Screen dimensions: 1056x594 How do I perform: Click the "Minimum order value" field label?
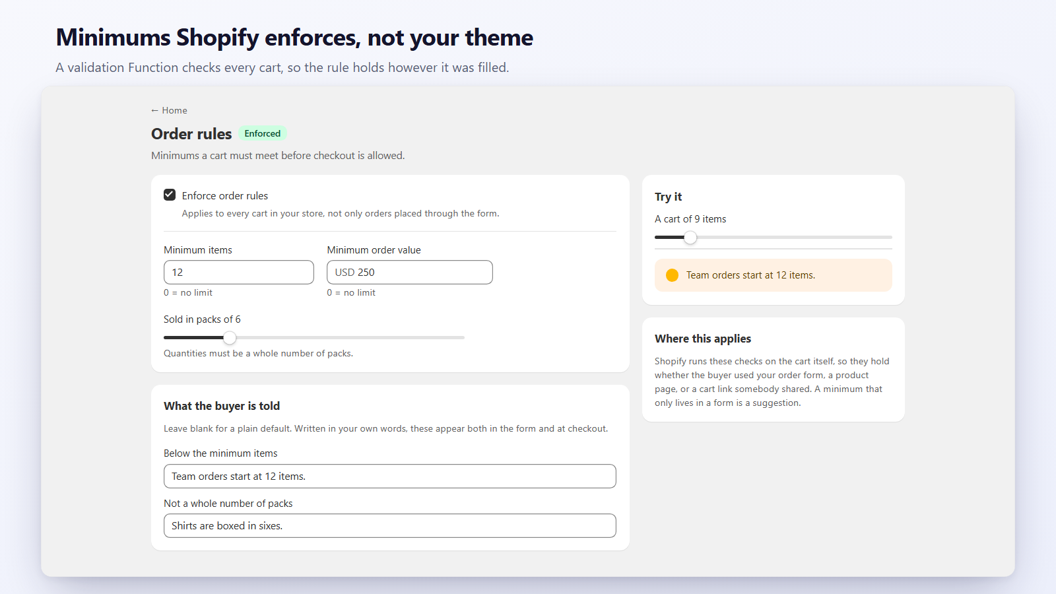[x=374, y=250]
